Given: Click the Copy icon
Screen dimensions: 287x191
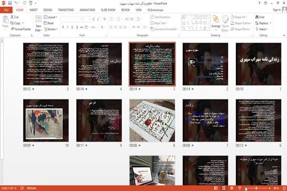Looking at the screenshot, I should [12, 23].
